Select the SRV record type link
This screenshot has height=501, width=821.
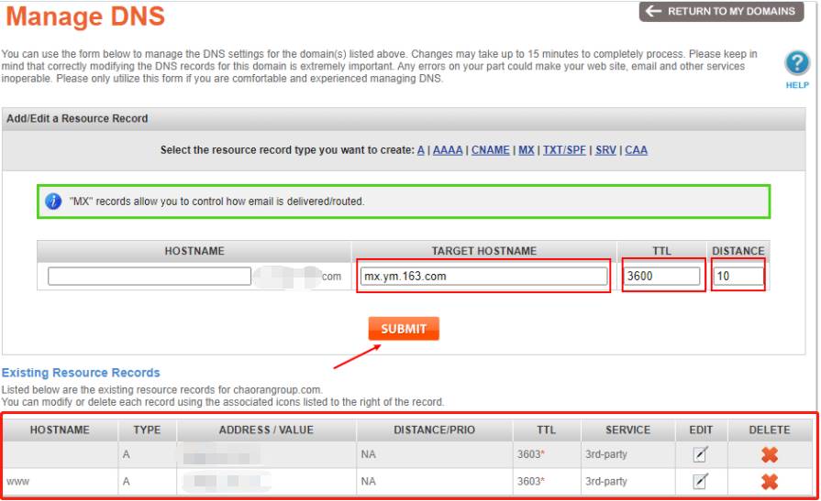pyautogui.click(x=605, y=150)
